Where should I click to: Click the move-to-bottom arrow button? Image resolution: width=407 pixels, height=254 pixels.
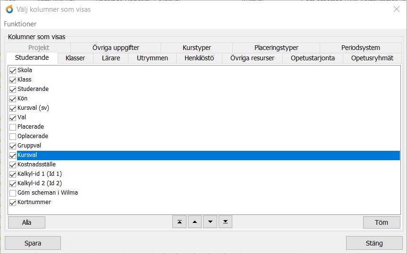tap(226, 222)
